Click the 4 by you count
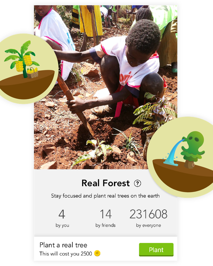The height and width of the screenshot is (266, 213). point(62,218)
